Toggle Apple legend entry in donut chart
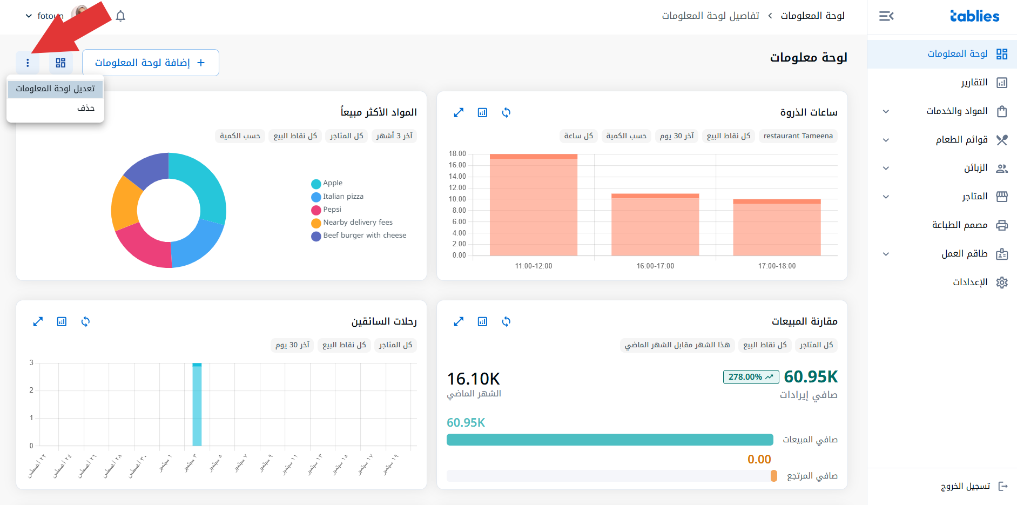The image size is (1017, 505). 327,183
